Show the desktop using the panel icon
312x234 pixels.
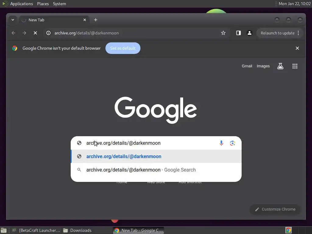[4, 230]
